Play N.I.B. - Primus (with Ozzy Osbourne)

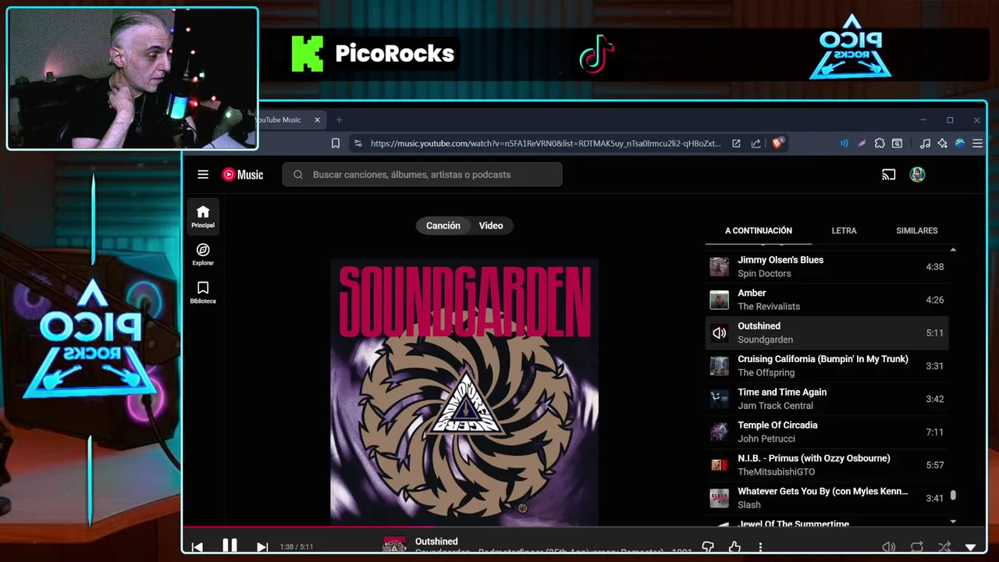click(x=827, y=465)
